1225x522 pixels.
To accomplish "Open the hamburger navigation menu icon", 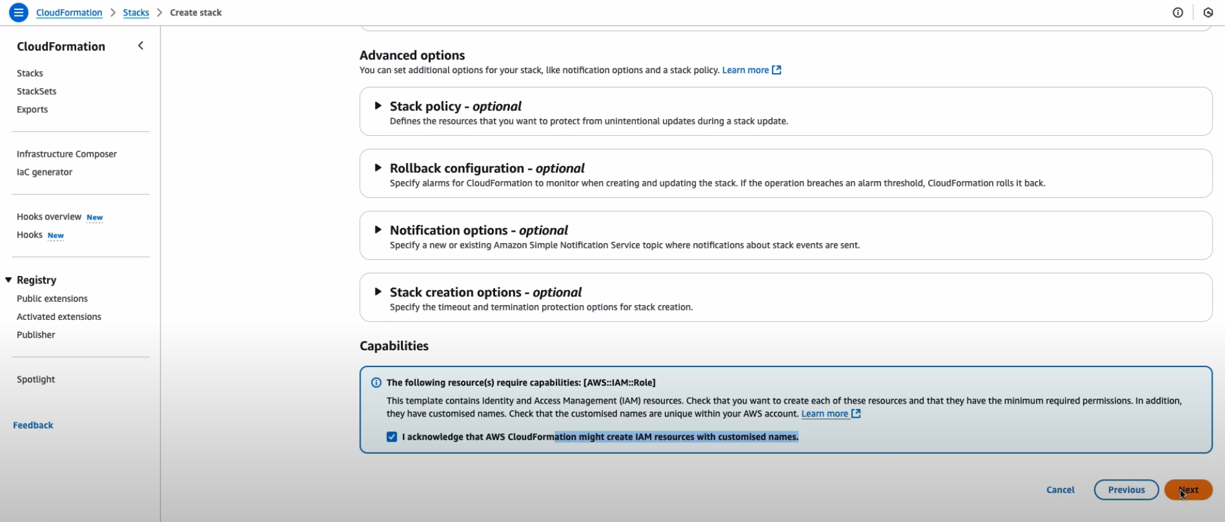I will click(19, 12).
